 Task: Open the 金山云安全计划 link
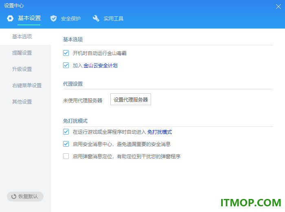pyautogui.click(x=101, y=66)
